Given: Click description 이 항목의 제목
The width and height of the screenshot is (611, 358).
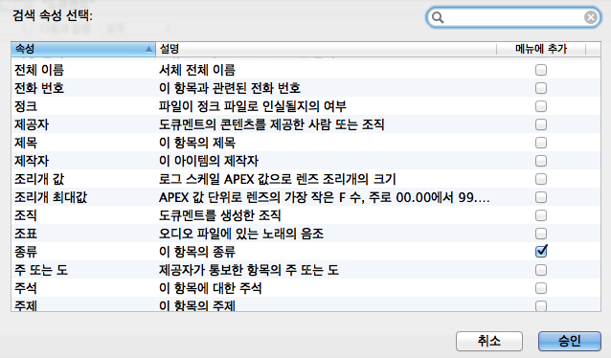Looking at the screenshot, I should (x=197, y=143).
